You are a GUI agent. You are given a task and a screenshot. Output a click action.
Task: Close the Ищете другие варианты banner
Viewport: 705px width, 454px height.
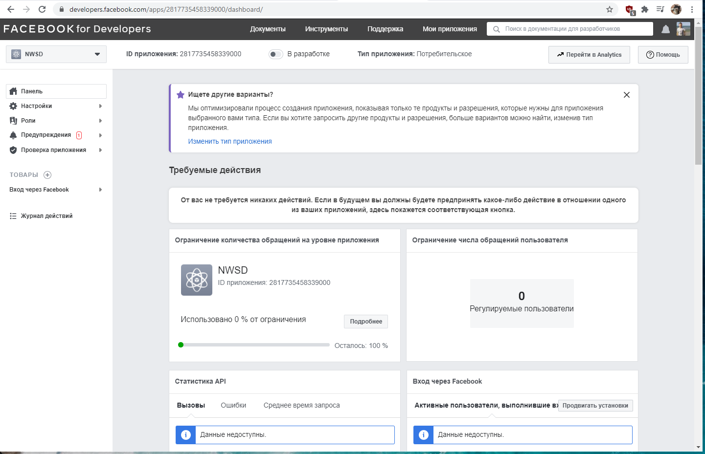pyautogui.click(x=627, y=95)
